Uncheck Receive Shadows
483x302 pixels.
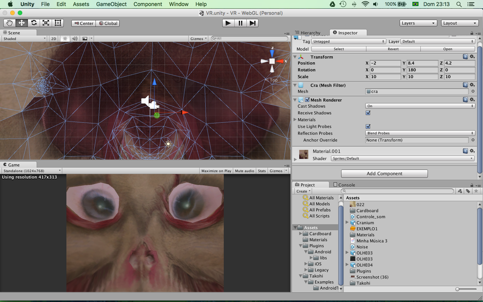pos(368,113)
